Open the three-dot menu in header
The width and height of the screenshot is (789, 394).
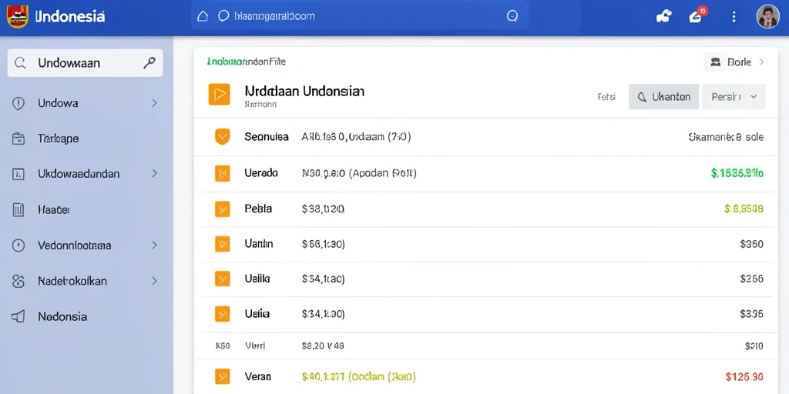pos(734,17)
